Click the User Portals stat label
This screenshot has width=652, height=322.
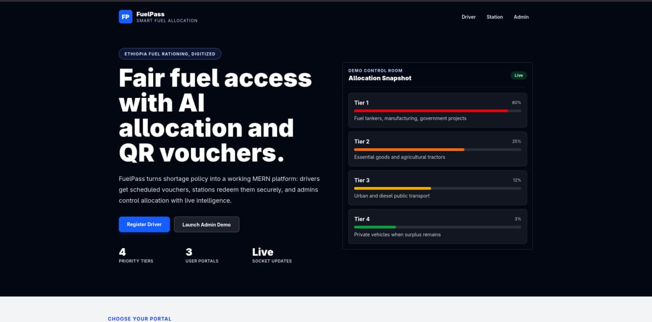coord(202,261)
